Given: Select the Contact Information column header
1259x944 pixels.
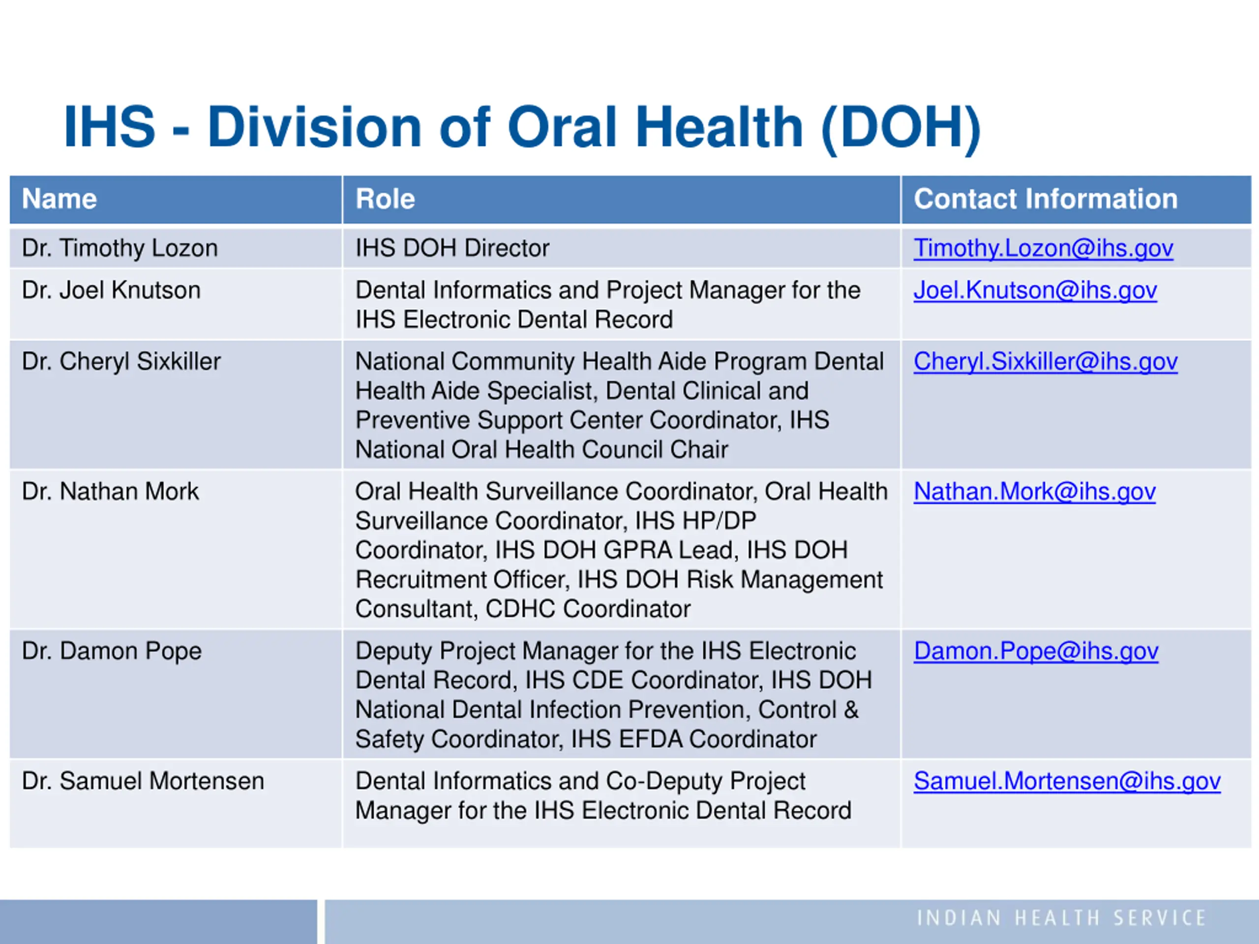Looking at the screenshot, I should [1076, 199].
